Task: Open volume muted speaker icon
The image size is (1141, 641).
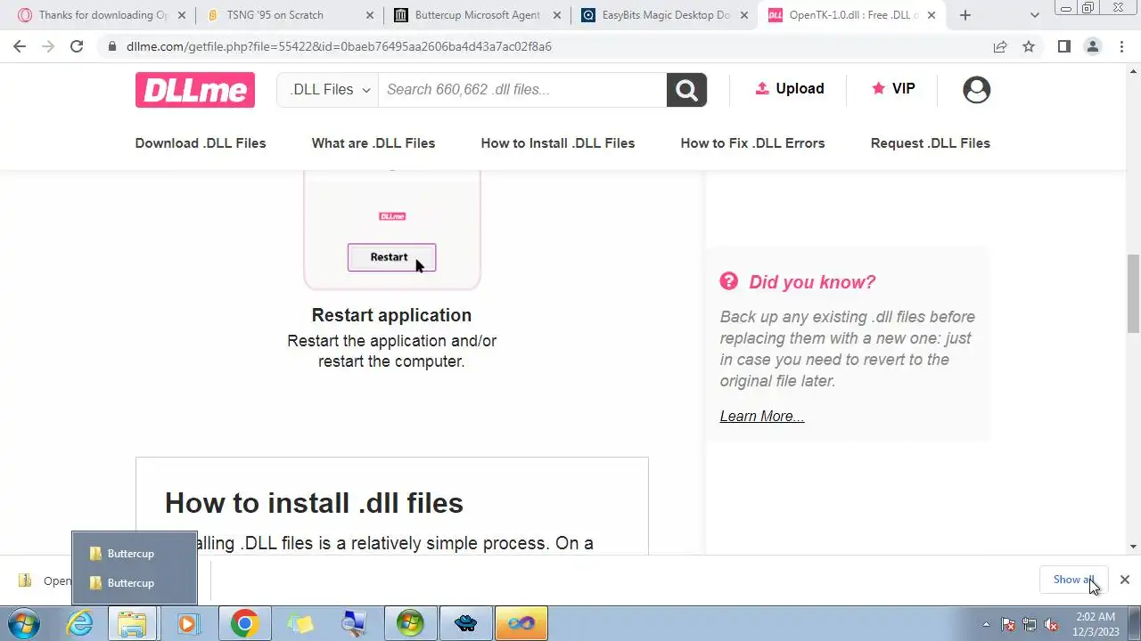Action: pos(1051,624)
